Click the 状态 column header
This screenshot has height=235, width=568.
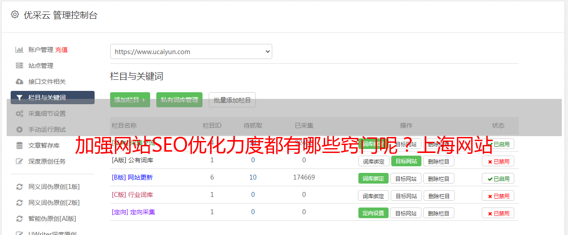click(x=498, y=125)
